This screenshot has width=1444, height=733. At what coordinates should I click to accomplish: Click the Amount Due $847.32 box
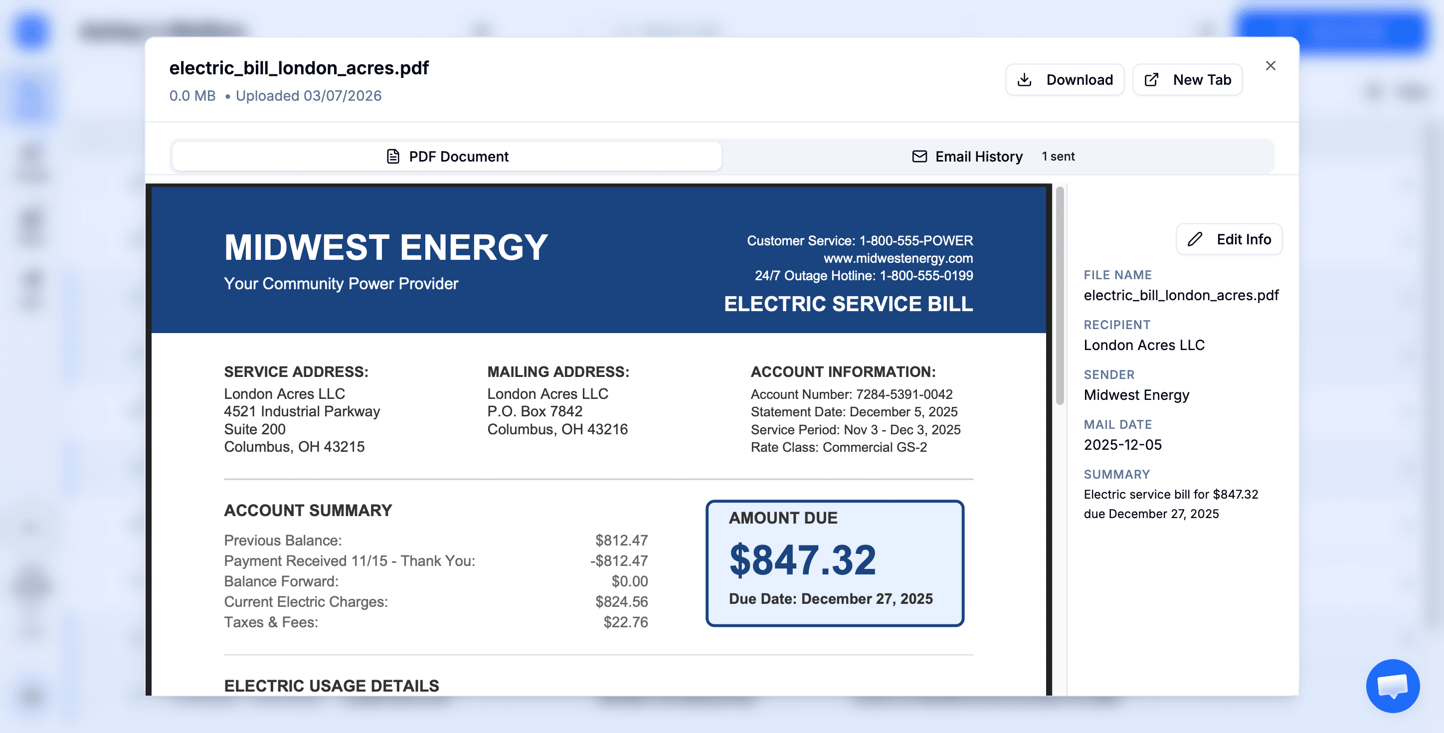[834, 562]
